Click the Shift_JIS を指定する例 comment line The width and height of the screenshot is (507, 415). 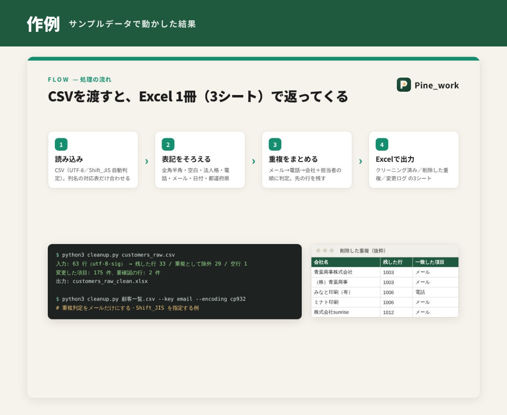click(128, 308)
